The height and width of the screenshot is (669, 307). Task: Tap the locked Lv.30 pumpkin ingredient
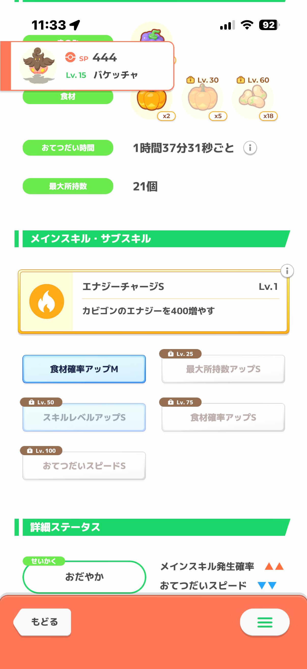203,99
